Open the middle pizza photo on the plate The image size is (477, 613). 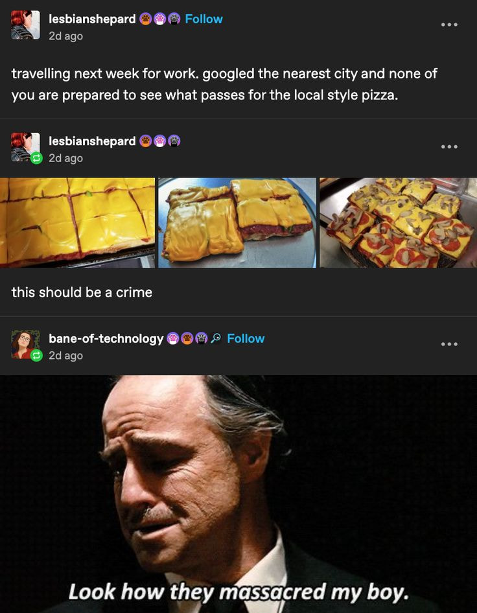click(237, 222)
